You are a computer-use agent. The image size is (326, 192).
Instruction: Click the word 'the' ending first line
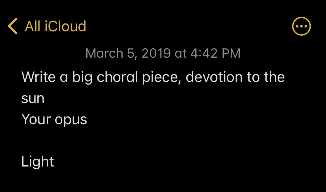tap(274, 77)
